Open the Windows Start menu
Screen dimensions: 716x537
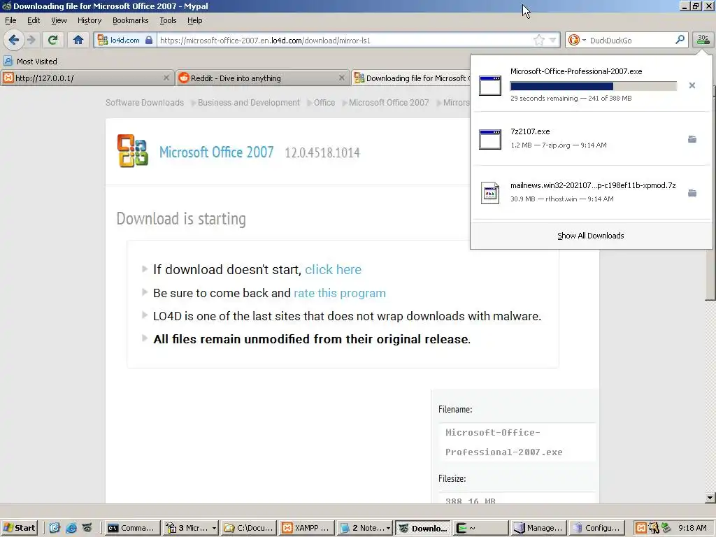19,528
